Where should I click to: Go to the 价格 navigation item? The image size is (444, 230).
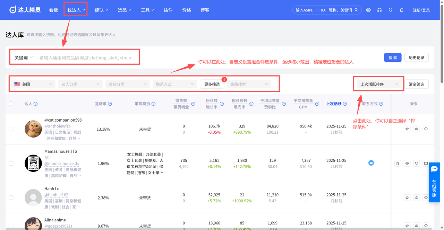(187, 10)
